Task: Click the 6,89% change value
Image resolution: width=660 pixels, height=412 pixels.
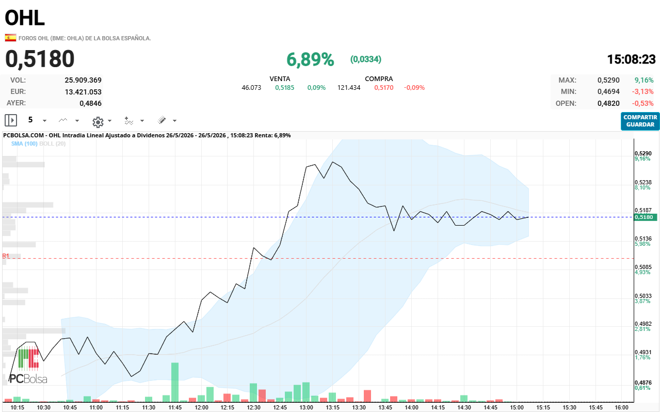Action: 310,60
